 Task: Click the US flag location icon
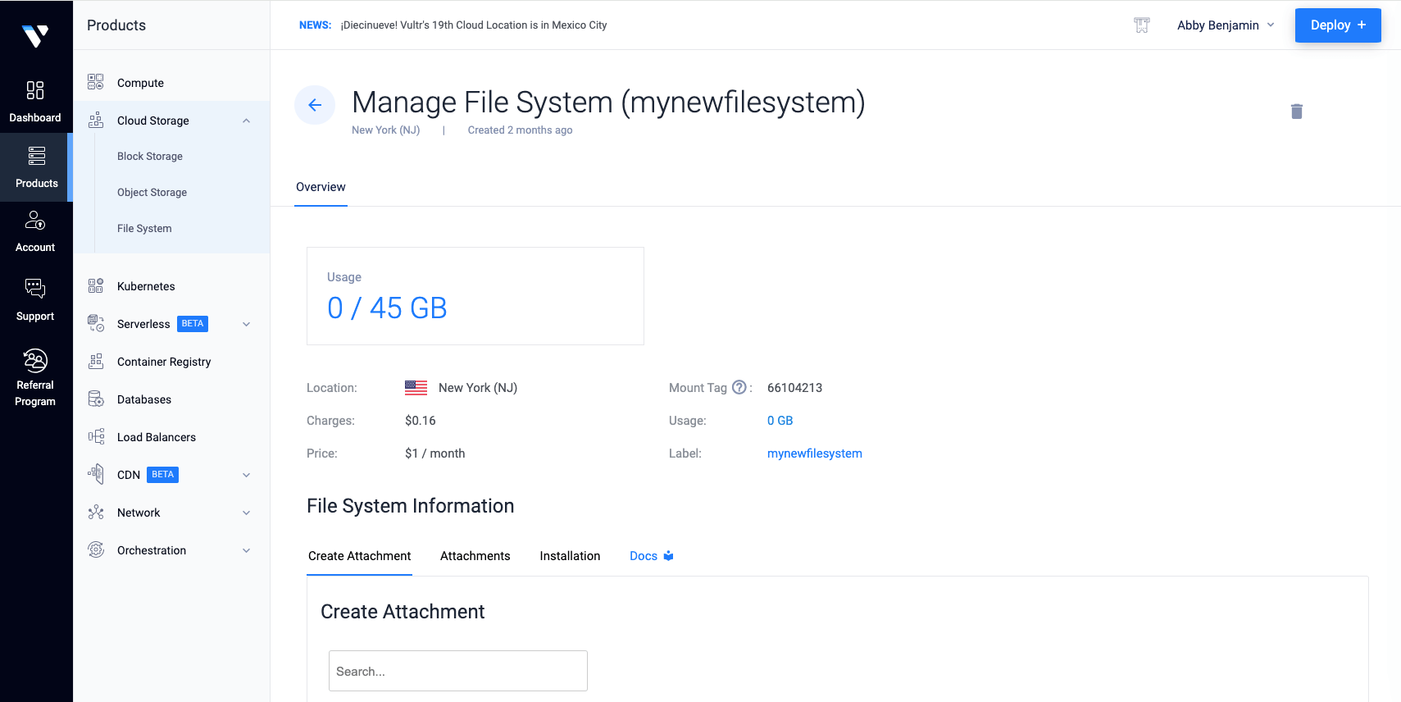[416, 388]
